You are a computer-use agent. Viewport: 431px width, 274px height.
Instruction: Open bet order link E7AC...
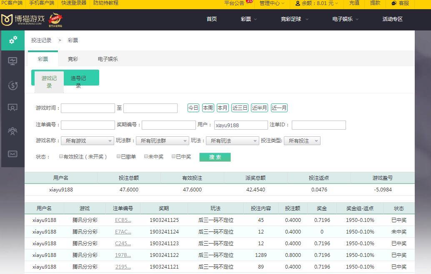point(123,231)
